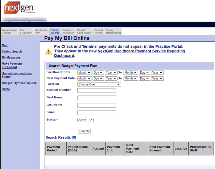Expand Enrollment Date start Day dropdown
This screenshot has width=215, height=169.
[98, 73]
